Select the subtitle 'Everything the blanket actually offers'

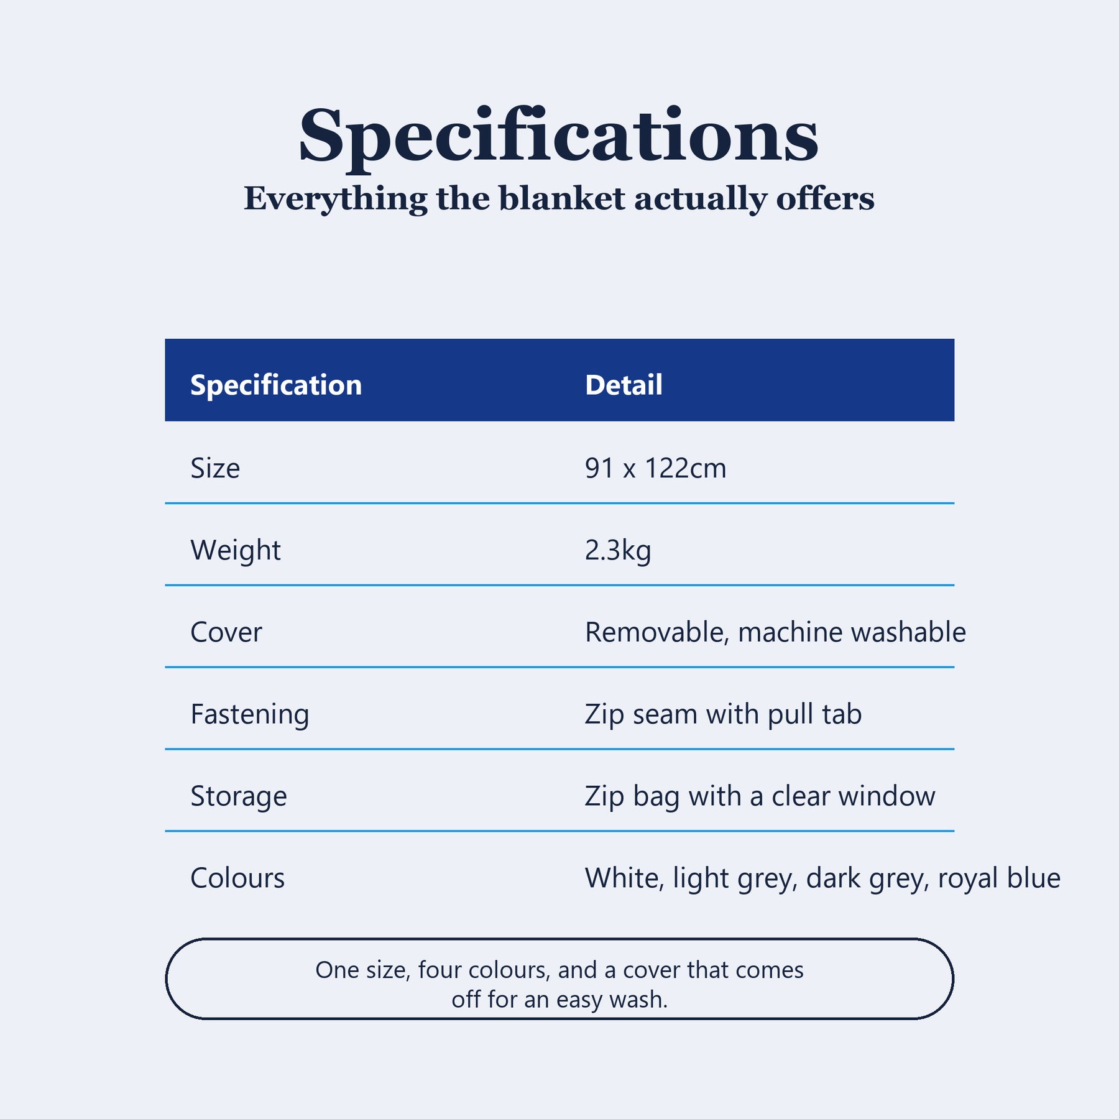[x=559, y=200]
